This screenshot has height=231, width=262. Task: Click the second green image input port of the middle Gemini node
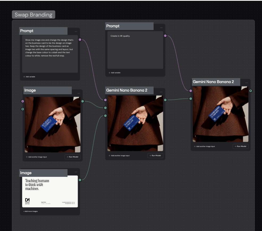click(x=105, y=116)
